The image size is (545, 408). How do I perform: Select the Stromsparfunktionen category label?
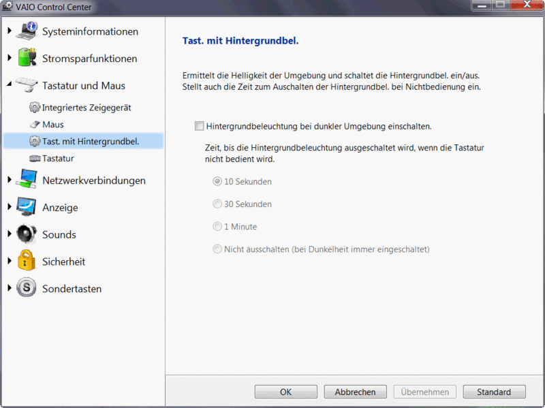(x=90, y=59)
